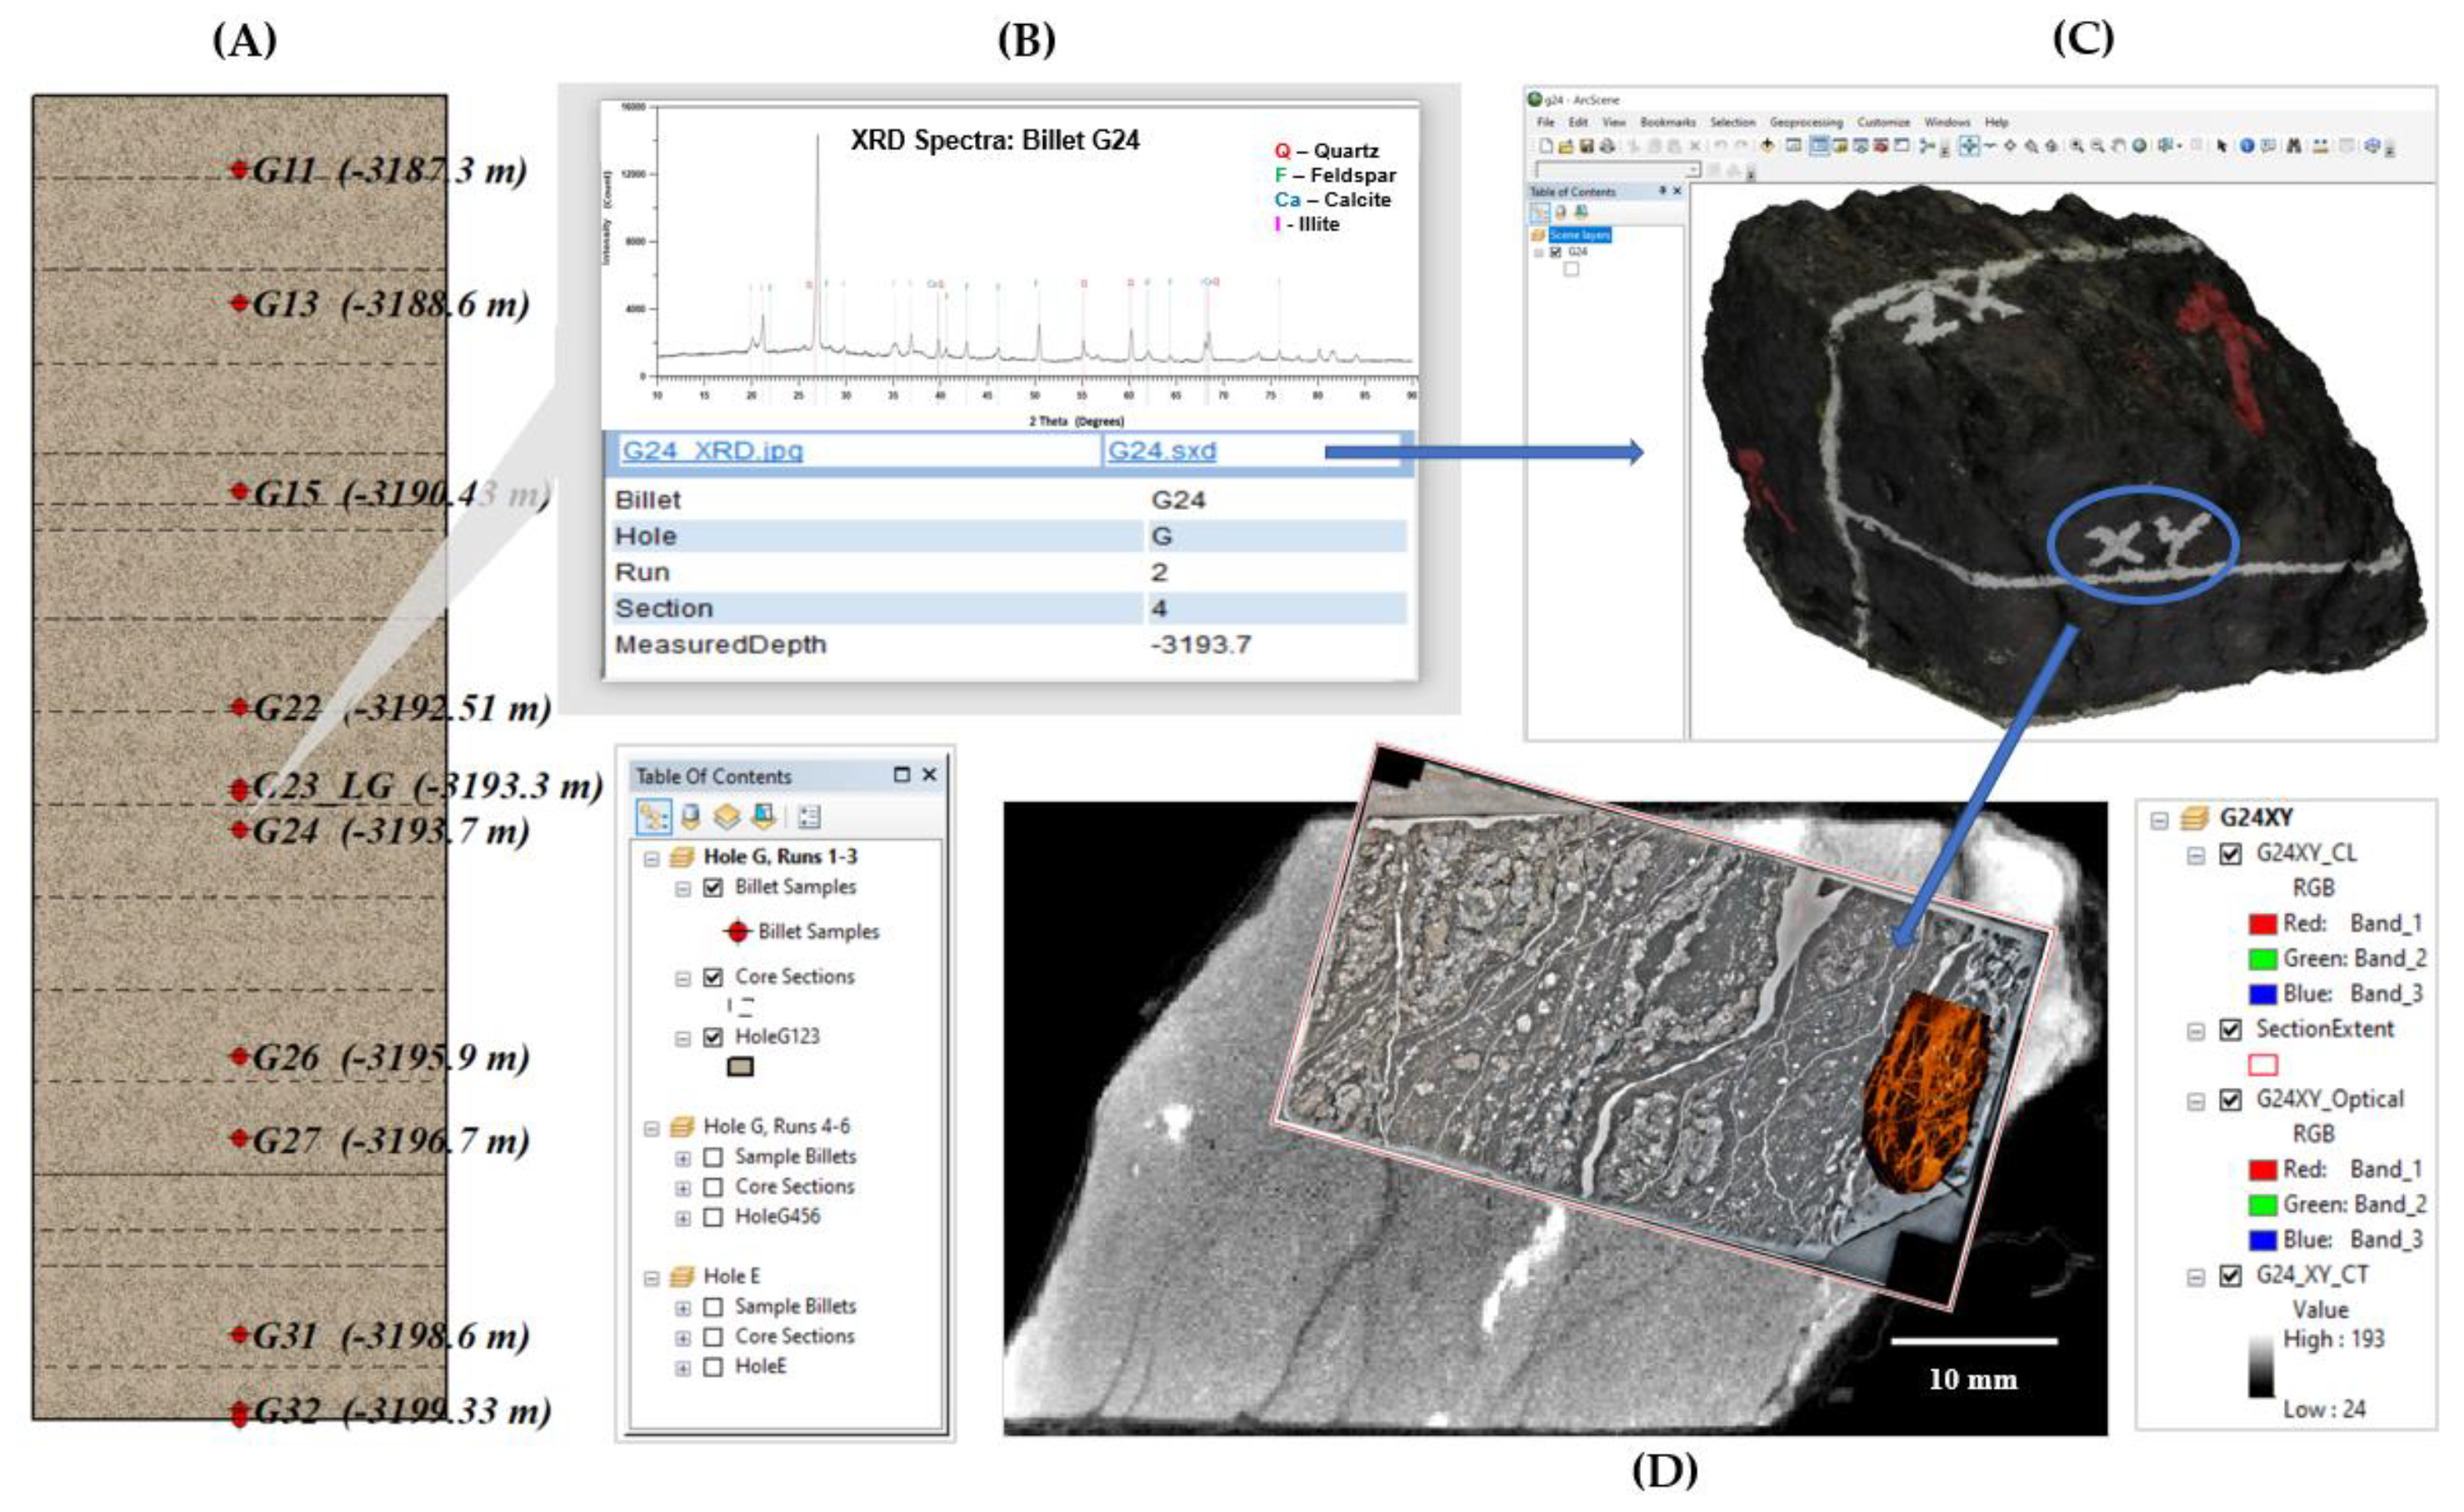Click the List By Selection icon
The width and height of the screenshot is (2464, 1512).
764,817
